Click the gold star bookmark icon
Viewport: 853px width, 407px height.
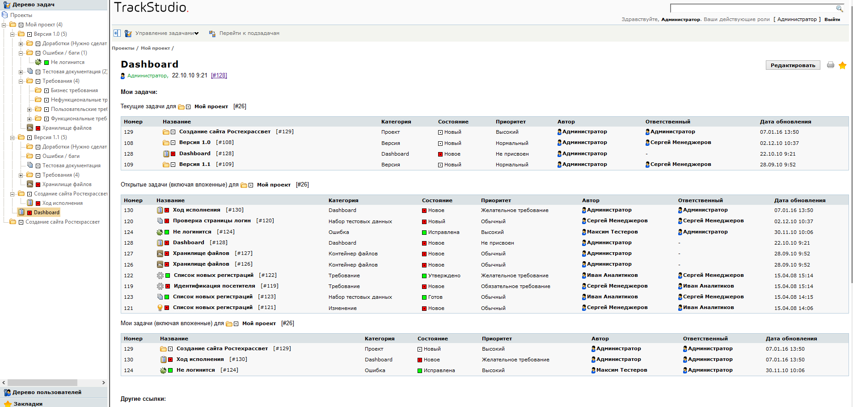click(x=842, y=65)
